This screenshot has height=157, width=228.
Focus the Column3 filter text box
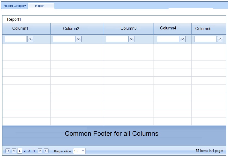(117, 39)
